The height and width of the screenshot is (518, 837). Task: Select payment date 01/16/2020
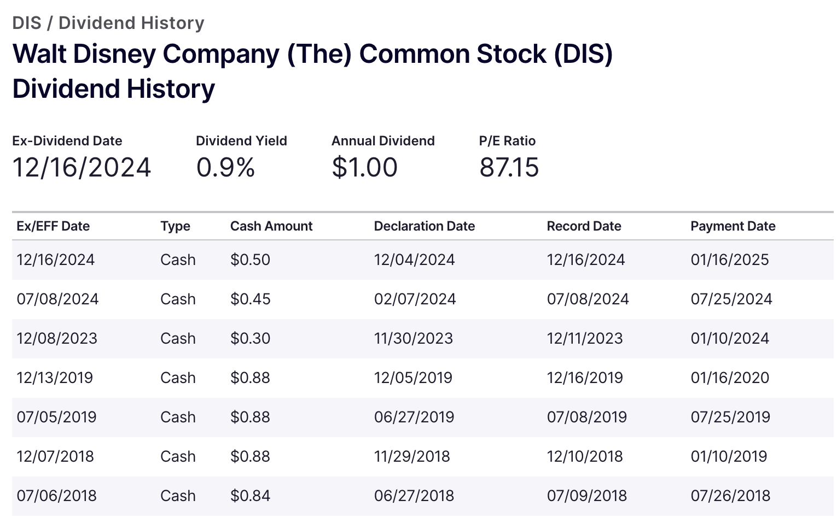[x=730, y=378]
